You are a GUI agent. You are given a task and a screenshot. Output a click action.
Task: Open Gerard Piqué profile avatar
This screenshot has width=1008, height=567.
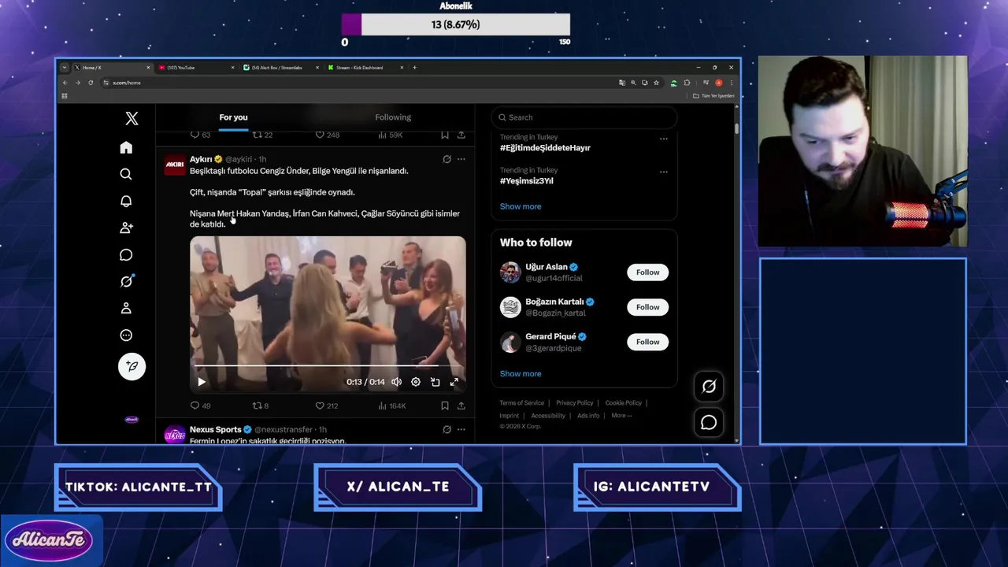tap(510, 342)
